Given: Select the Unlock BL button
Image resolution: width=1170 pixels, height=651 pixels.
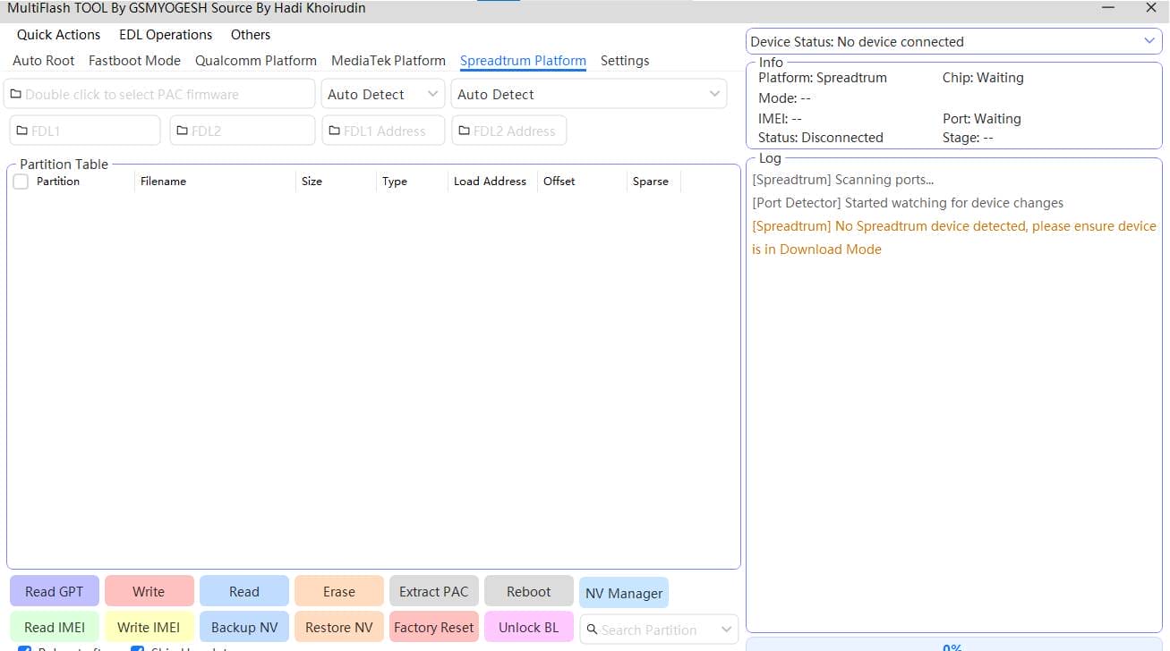Looking at the screenshot, I should [528, 627].
